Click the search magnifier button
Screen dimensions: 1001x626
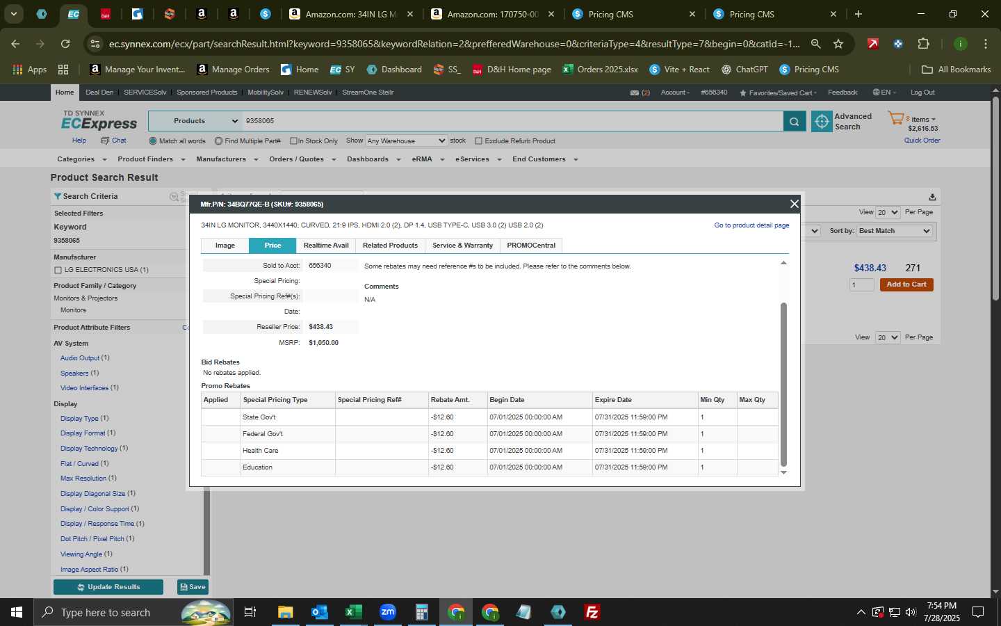point(794,121)
